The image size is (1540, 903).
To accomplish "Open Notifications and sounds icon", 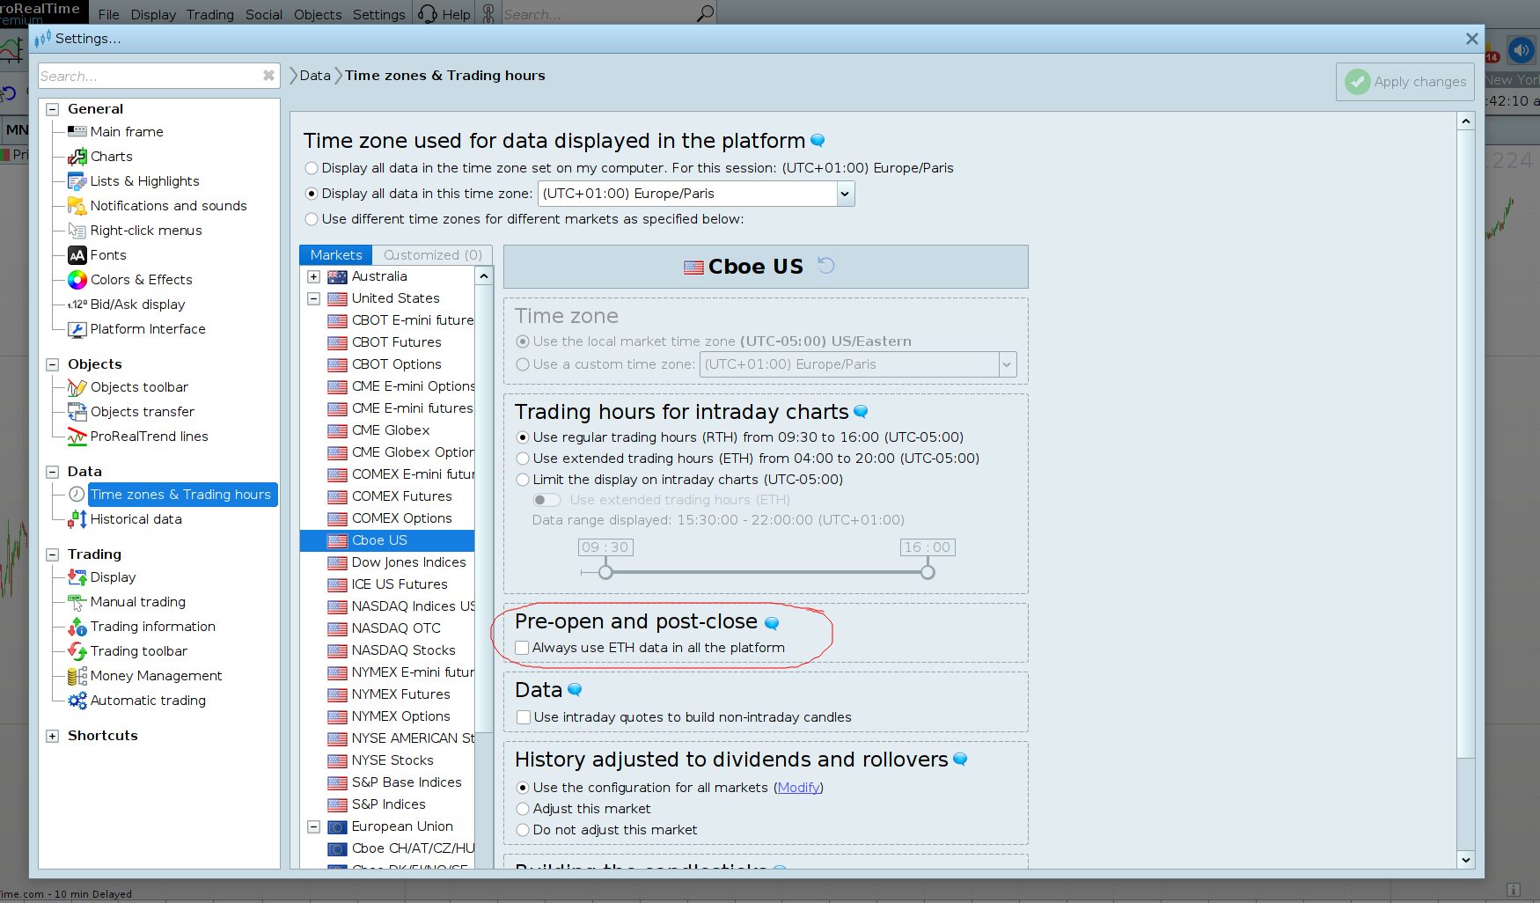I will tap(77, 206).
